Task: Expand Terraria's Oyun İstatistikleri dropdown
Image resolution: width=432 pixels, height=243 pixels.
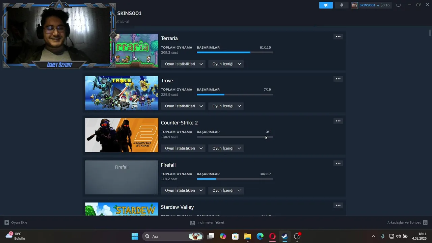Action: 183,64
